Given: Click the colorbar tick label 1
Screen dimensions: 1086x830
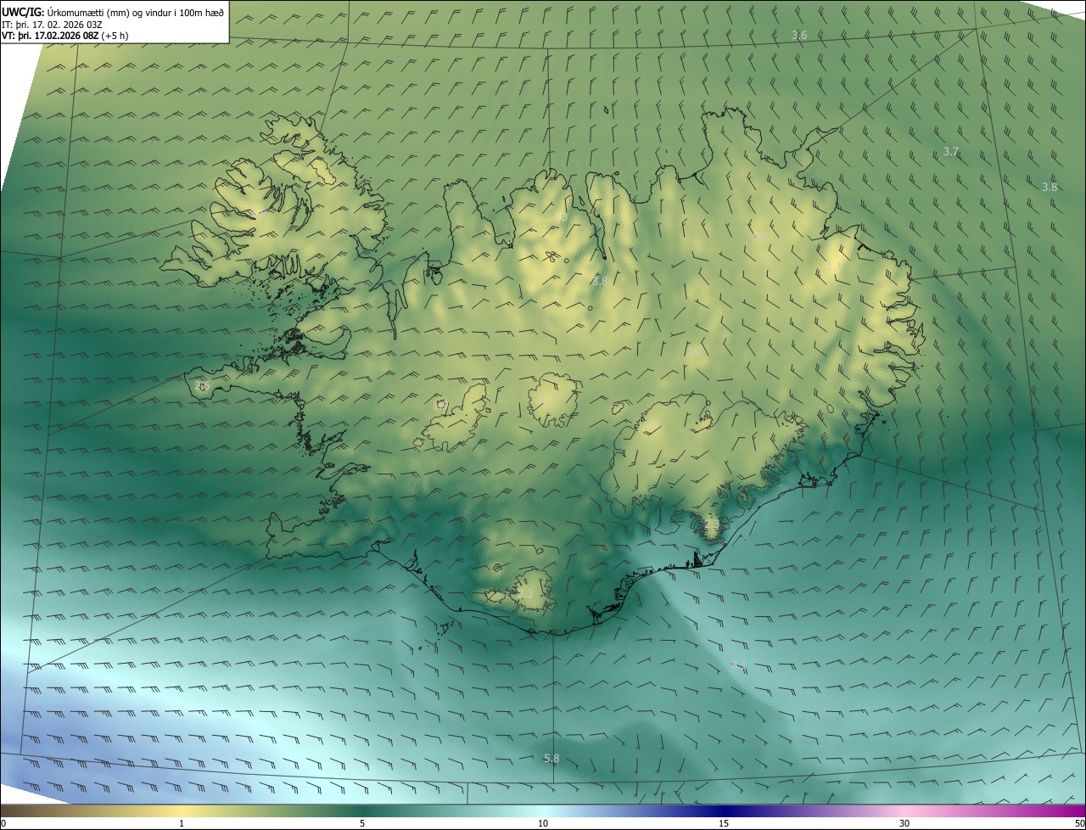Looking at the screenshot, I should 182,823.
